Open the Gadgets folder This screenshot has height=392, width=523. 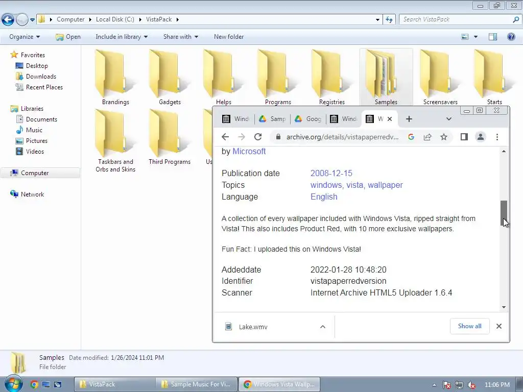(170, 78)
